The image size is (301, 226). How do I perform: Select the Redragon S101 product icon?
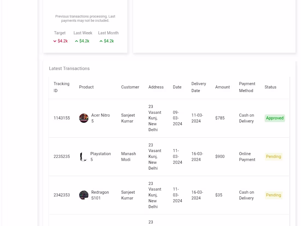point(84,195)
